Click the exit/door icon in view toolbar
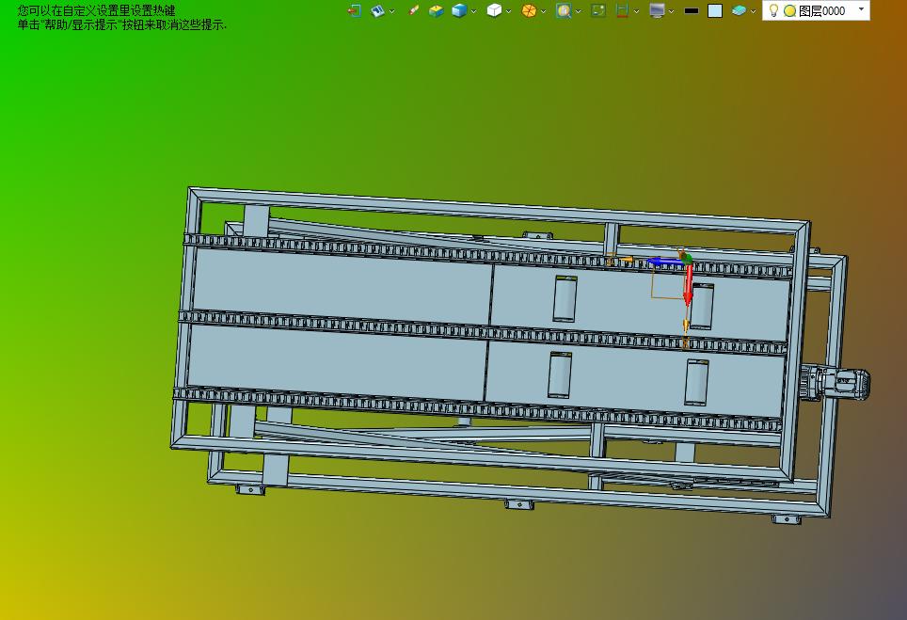 pyautogui.click(x=354, y=10)
